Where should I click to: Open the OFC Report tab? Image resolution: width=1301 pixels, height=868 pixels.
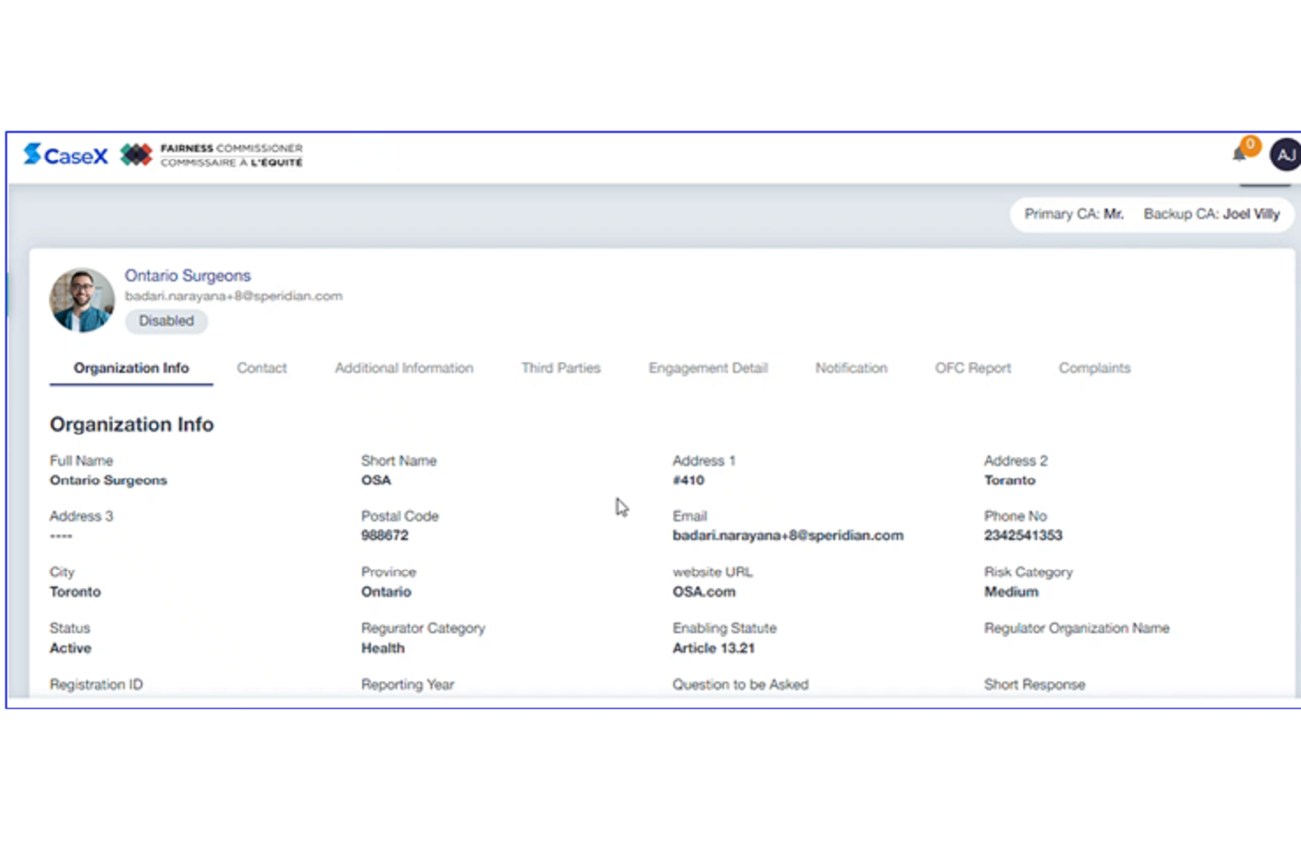[x=973, y=368]
